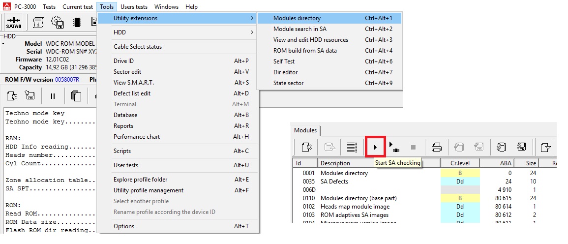Open Reports from the Tools menu
Screen dimensions: 568x244
tap(178, 126)
